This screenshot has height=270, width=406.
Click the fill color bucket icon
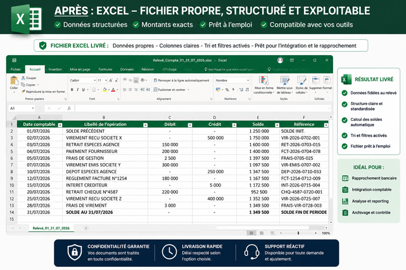(x=105, y=90)
